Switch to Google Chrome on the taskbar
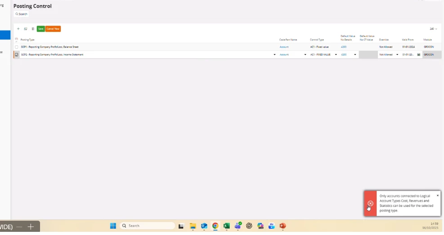Screen dimensions: 444x235 [215, 226]
